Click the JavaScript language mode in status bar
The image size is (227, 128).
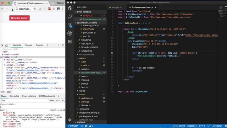217,126
